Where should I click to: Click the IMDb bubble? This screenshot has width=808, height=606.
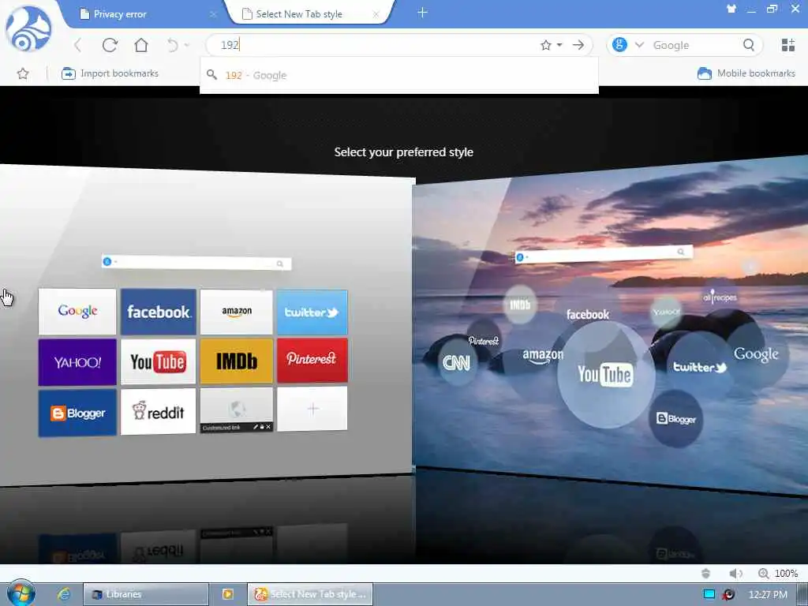tap(520, 305)
